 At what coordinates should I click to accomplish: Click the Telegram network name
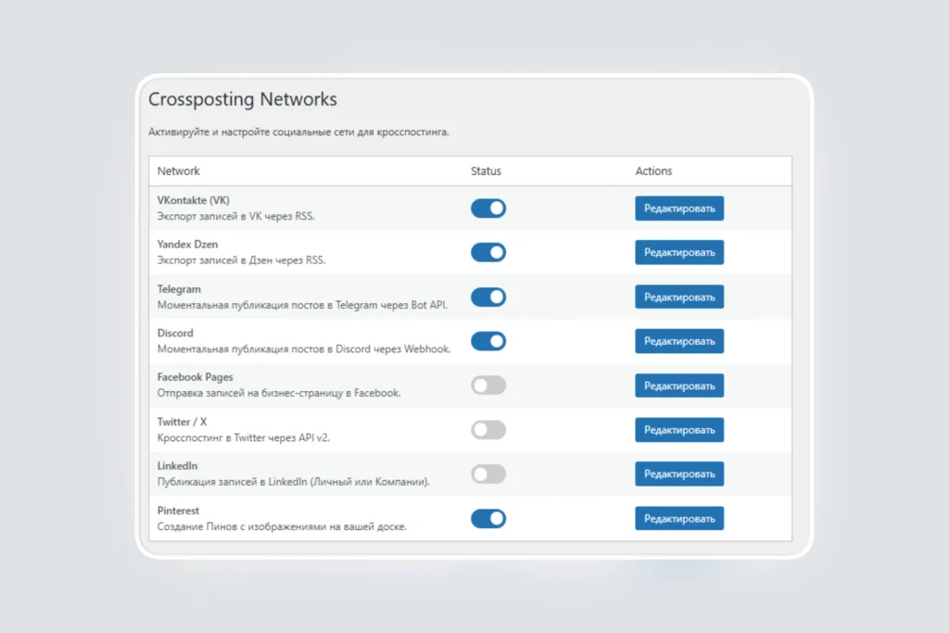(179, 289)
